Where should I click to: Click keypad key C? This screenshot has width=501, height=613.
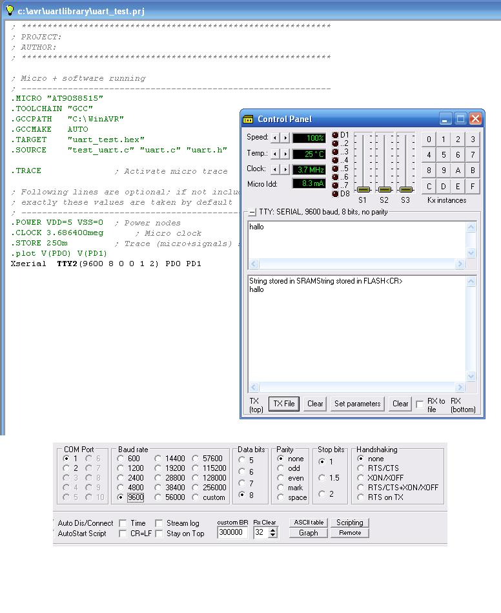pos(429,187)
